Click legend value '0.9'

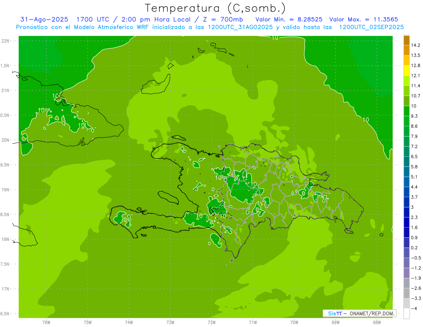(414, 238)
